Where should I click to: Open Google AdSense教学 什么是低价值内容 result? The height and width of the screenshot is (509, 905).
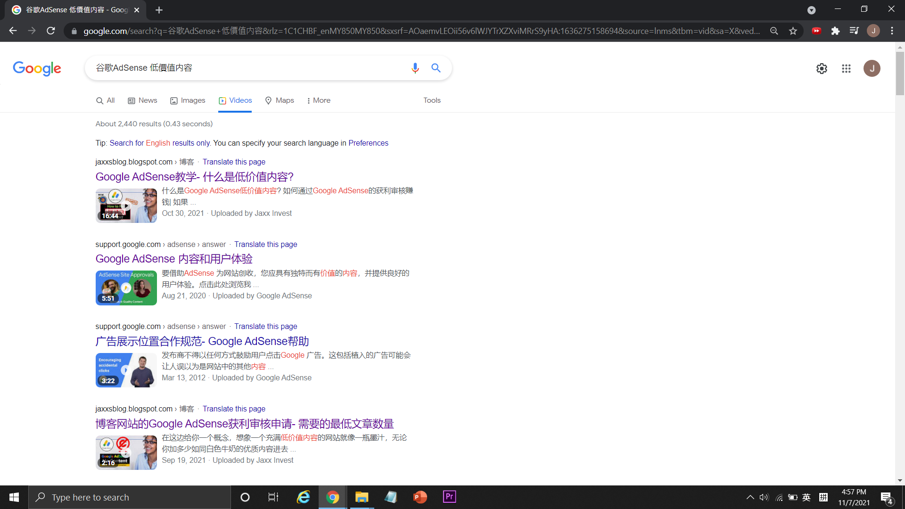[194, 177]
